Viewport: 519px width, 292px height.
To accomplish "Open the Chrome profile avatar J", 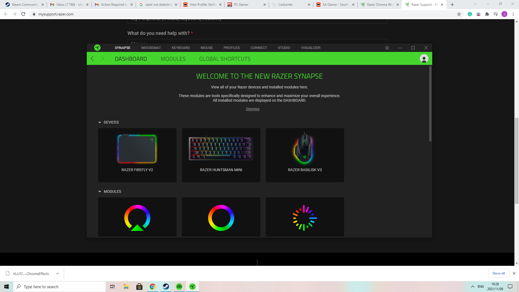I will (x=504, y=14).
